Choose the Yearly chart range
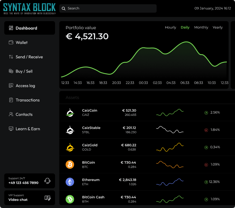The image size is (235, 208). (217, 28)
